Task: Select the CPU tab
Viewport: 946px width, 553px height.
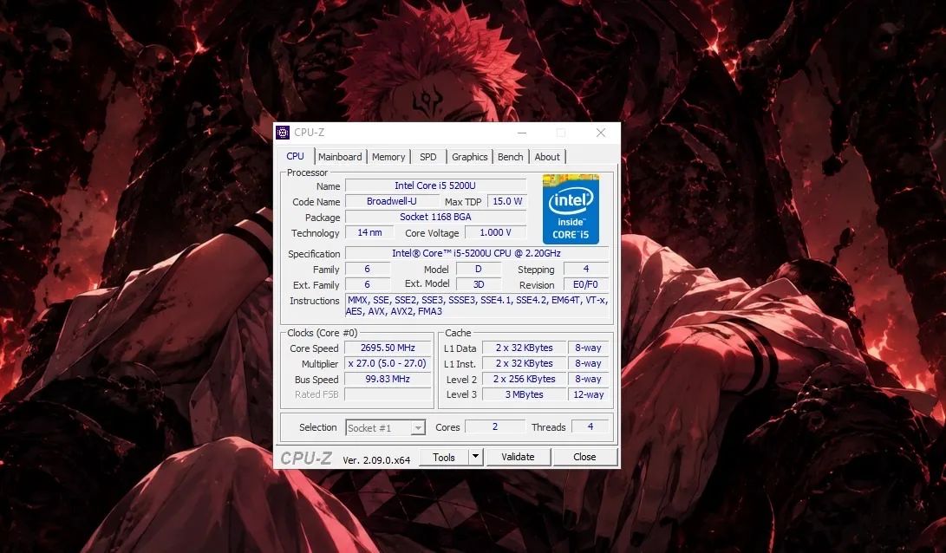Action: 295,156
